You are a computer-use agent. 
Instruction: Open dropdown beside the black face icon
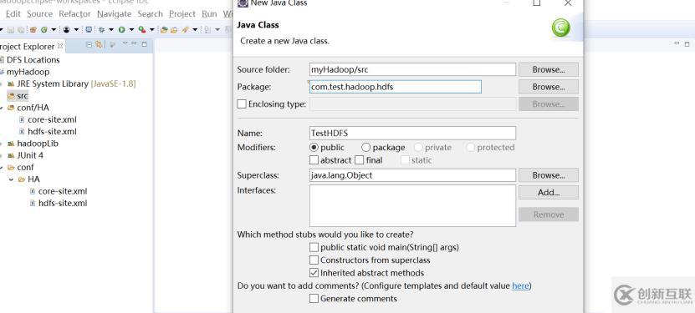[x=76, y=29]
